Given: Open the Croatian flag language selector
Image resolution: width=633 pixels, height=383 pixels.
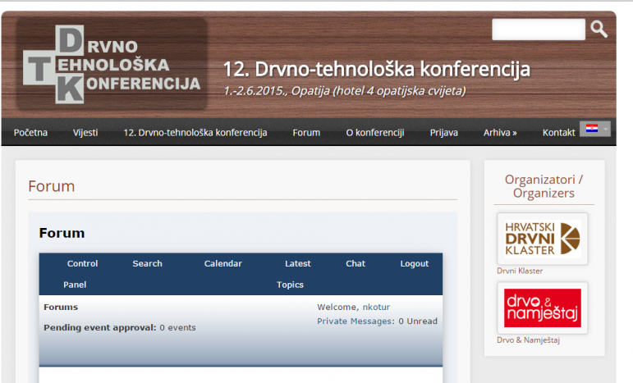Looking at the screenshot, I should tap(595, 129).
